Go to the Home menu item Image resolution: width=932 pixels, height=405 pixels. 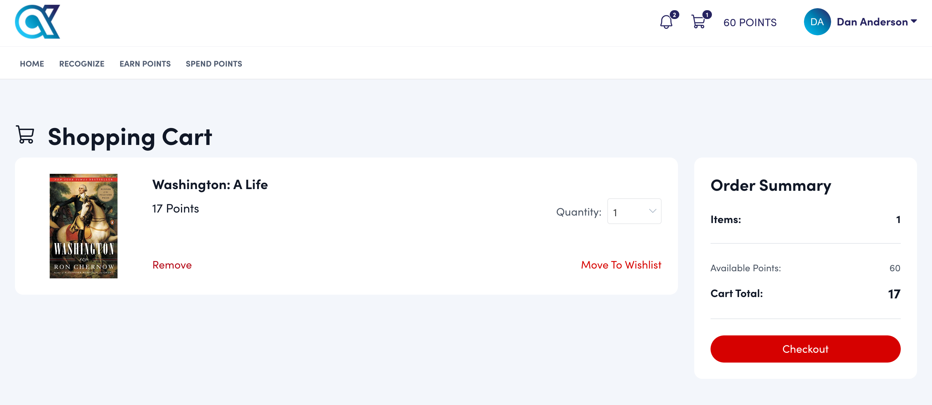tap(32, 63)
